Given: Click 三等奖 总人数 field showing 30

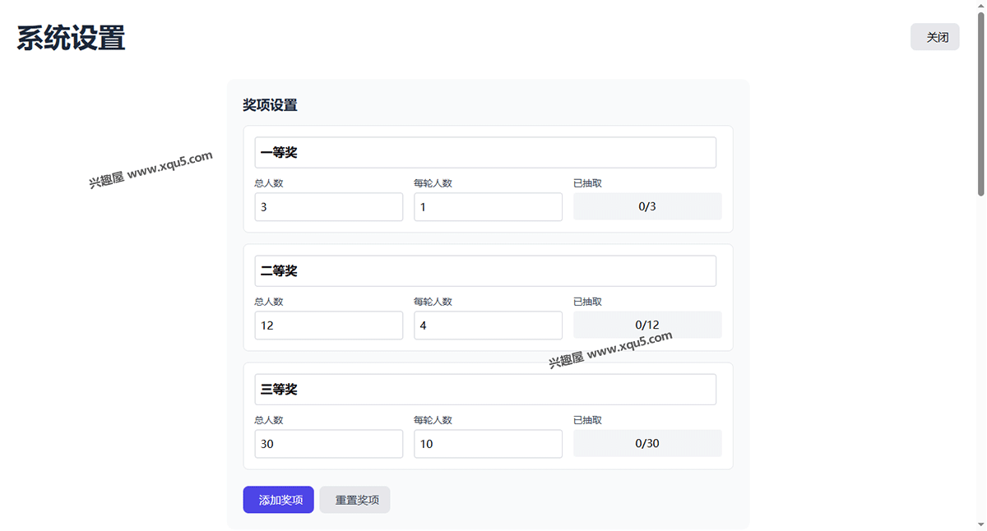Looking at the screenshot, I should tap(328, 444).
